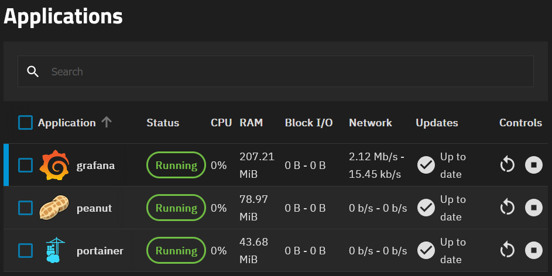Sort by the RAM column header
Screen dimensions: 552x276
251,123
